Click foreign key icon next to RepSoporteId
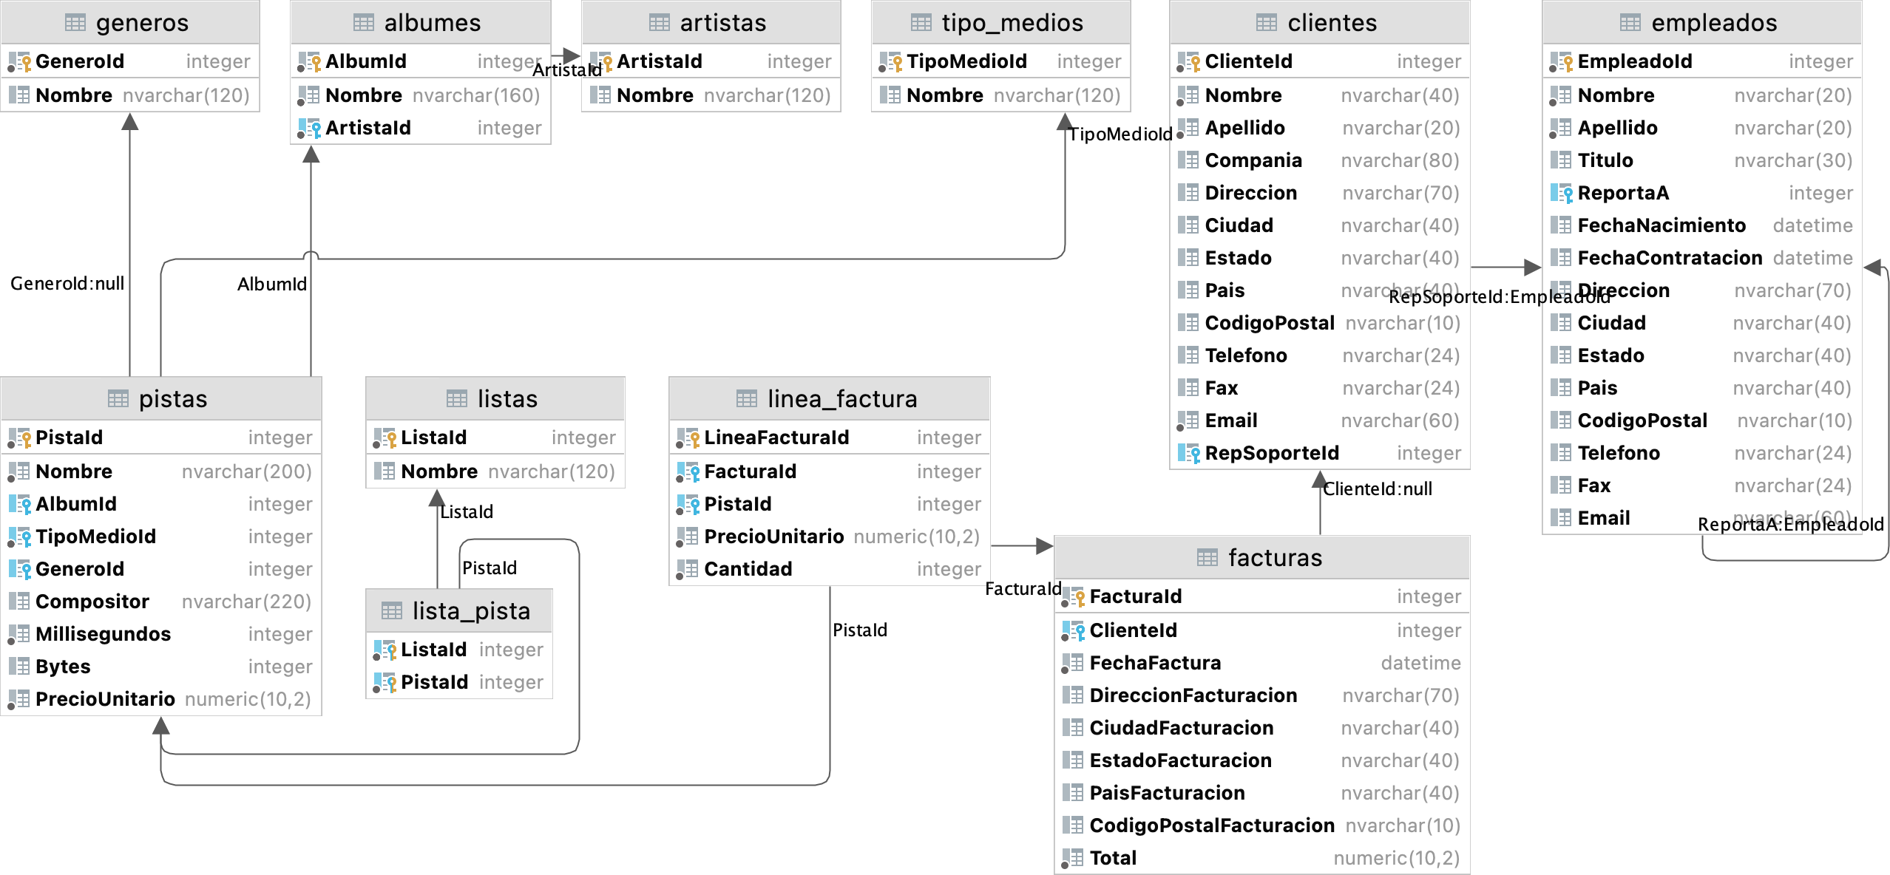 pos(1188,453)
